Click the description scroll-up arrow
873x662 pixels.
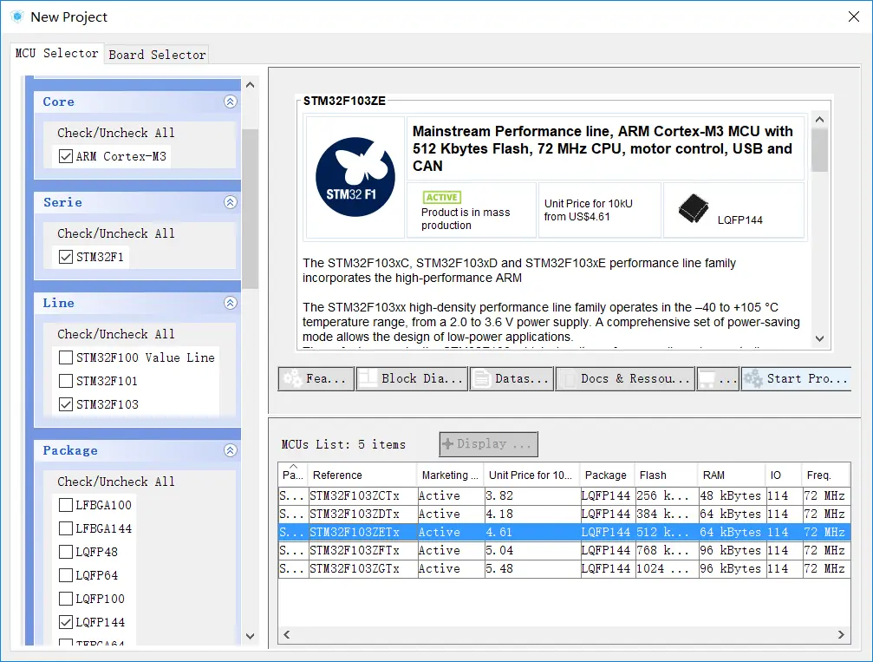point(819,120)
